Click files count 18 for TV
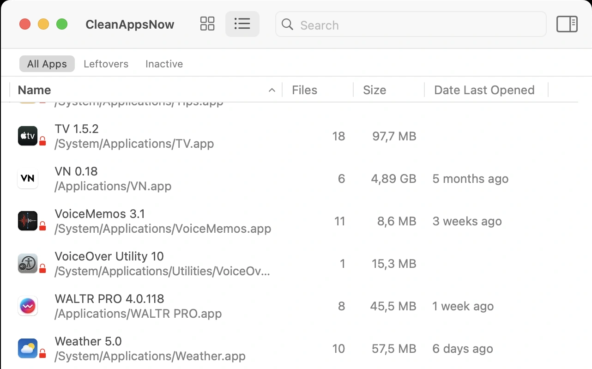 tap(338, 136)
